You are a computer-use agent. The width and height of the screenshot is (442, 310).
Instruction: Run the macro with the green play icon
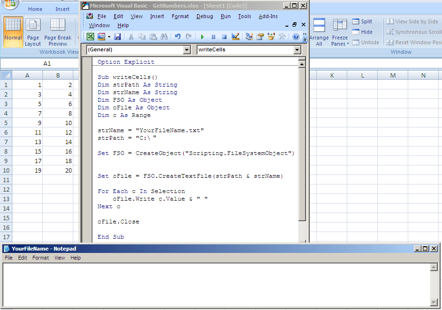(202, 37)
